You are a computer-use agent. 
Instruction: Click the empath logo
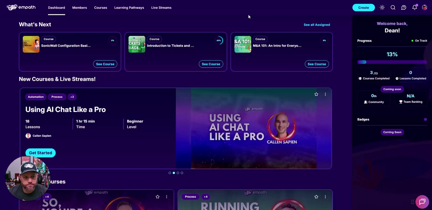(x=21, y=7)
